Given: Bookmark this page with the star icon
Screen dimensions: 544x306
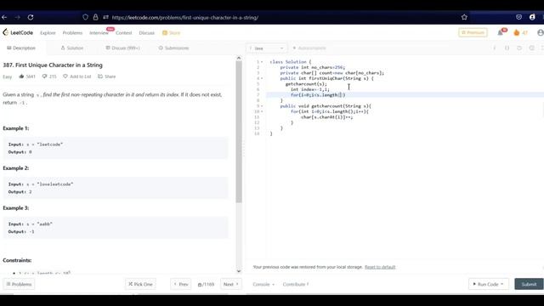Looking at the screenshot, I should tap(464, 17).
